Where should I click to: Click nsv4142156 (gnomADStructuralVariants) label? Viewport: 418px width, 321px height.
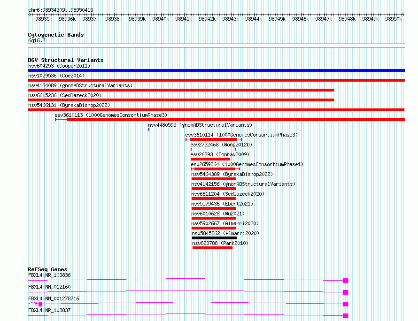(x=243, y=184)
